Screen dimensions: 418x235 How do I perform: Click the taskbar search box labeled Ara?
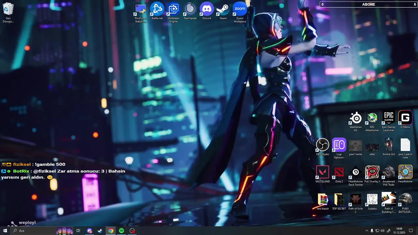(x=42, y=231)
